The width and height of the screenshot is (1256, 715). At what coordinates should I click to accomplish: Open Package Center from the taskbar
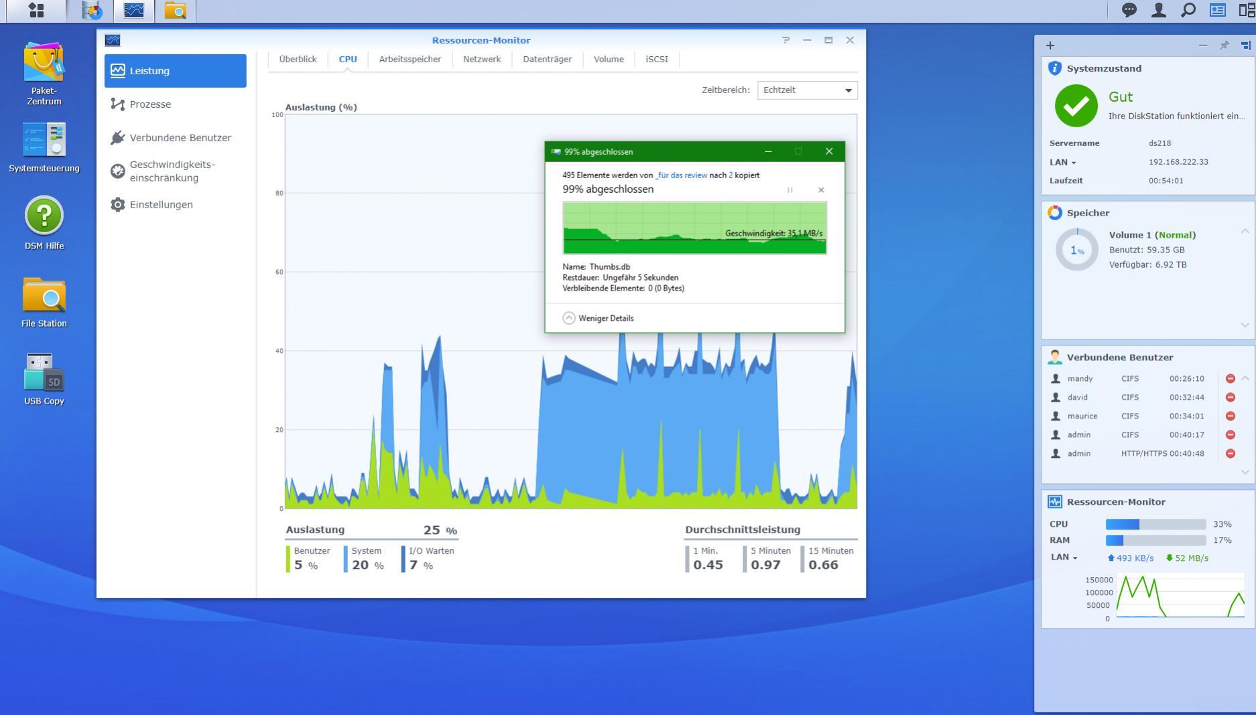(92, 10)
